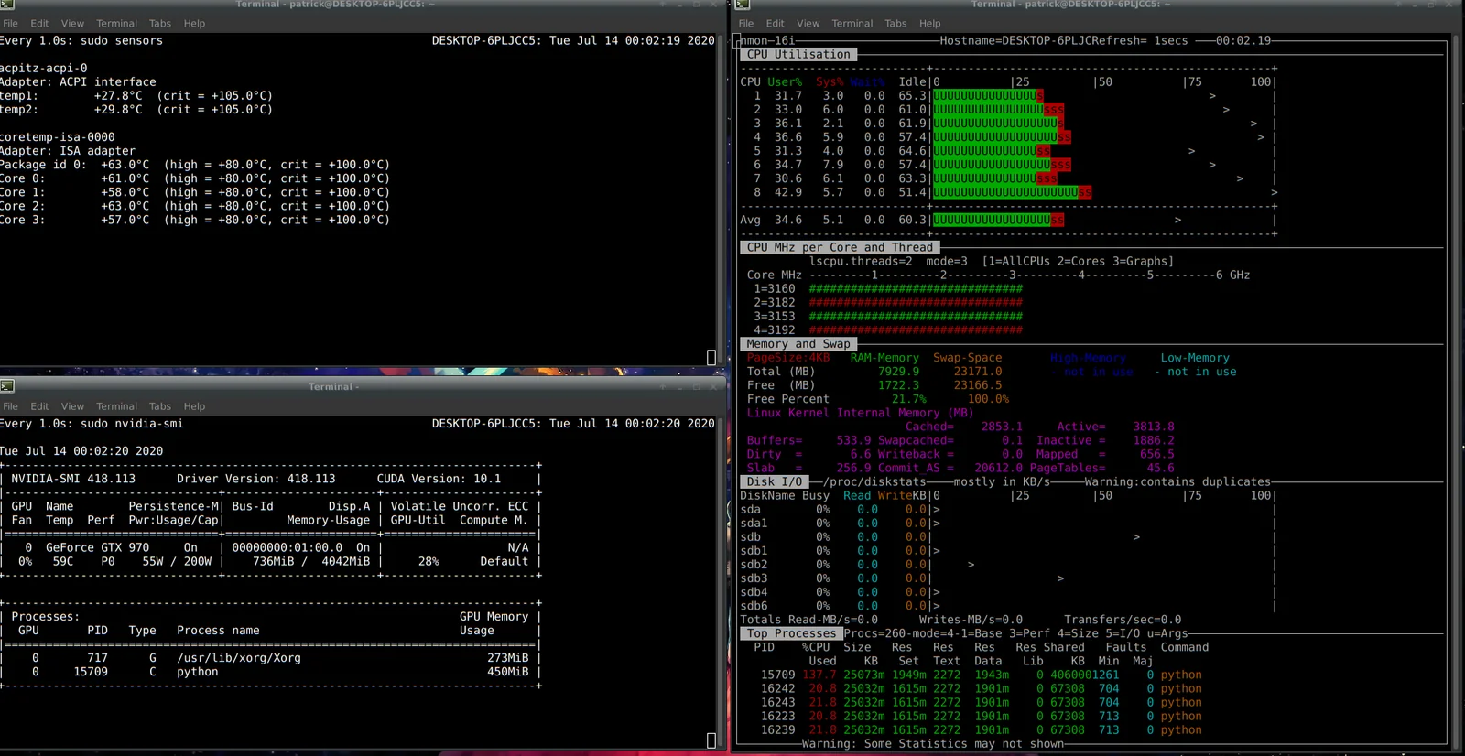This screenshot has height=756, width=1465.
Task: Click 'sudo nvidia-smi' watch command text
Action: [x=132, y=424]
